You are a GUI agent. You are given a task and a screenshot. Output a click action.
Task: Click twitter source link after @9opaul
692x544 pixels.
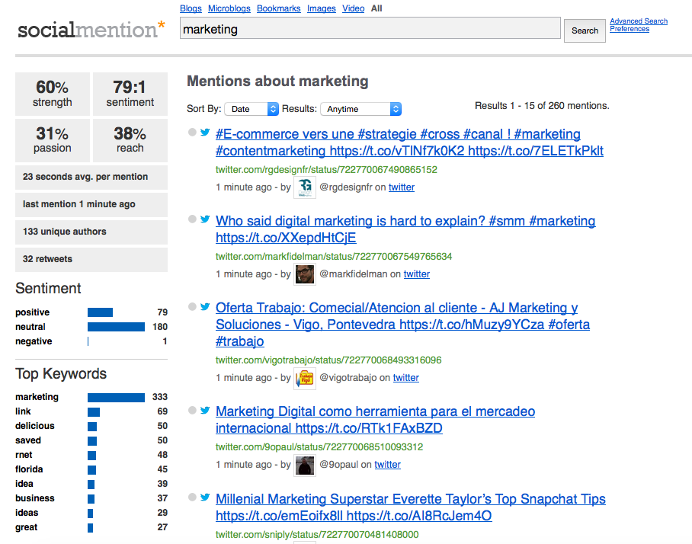click(x=387, y=465)
